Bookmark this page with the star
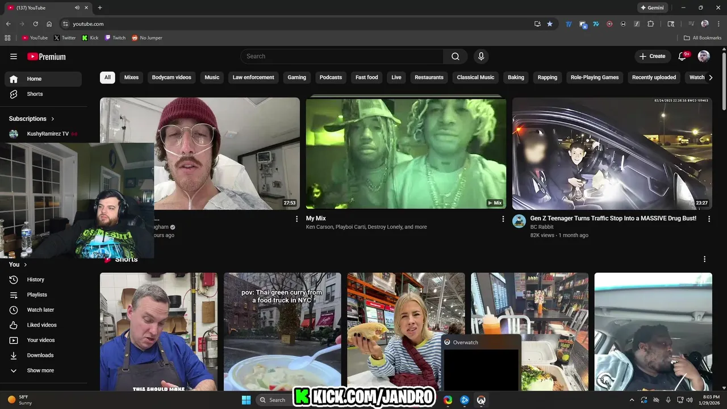This screenshot has height=409, width=727. (x=550, y=24)
